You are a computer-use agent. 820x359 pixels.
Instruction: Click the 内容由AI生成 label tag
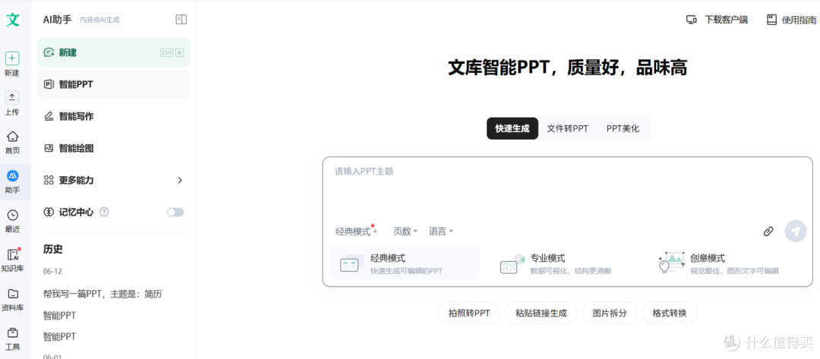pyautogui.click(x=100, y=20)
